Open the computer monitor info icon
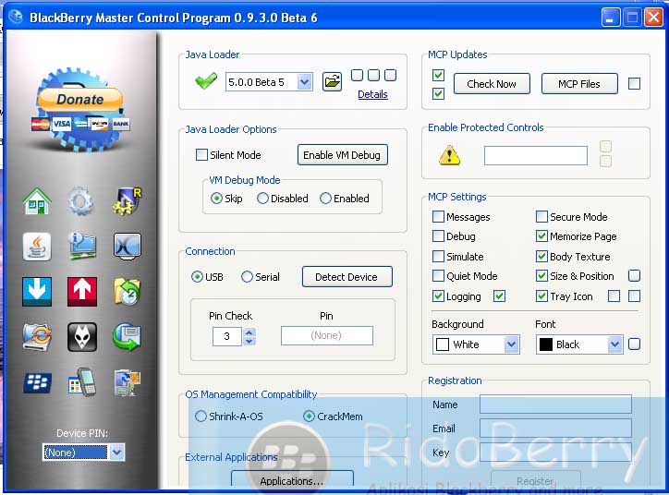This screenshot has width=669, height=495. [81, 247]
